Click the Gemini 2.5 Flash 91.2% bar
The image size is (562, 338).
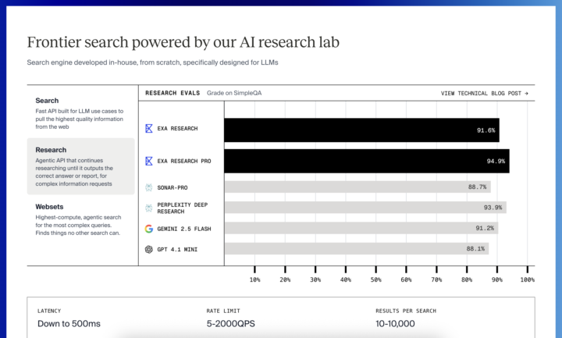[x=361, y=228]
